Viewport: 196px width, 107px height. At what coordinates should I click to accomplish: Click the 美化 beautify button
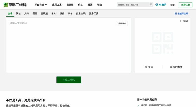click(149, 67)
